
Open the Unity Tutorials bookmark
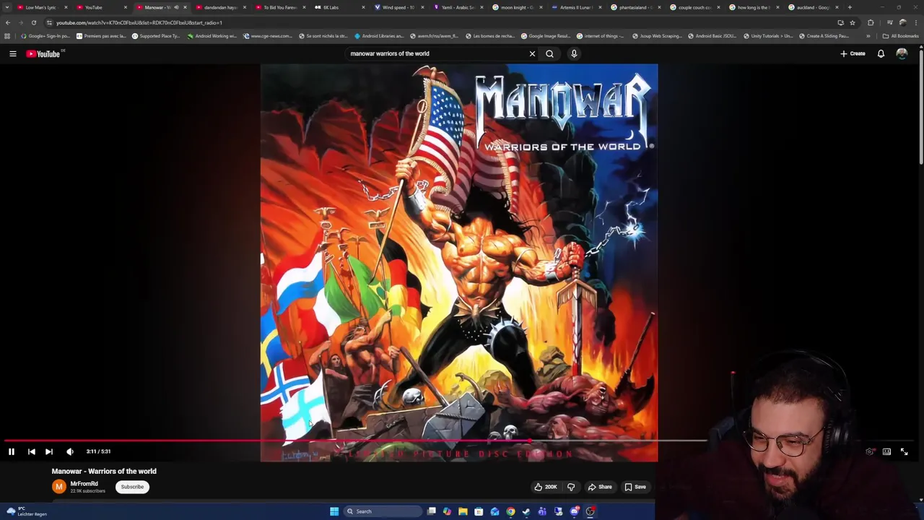point(767,36)
